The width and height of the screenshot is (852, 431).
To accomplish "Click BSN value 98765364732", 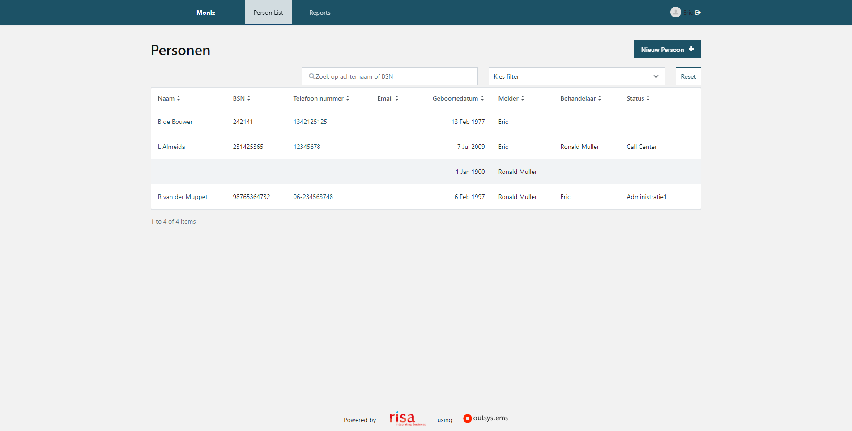I will pyautogui.click(x=251, y=197).
